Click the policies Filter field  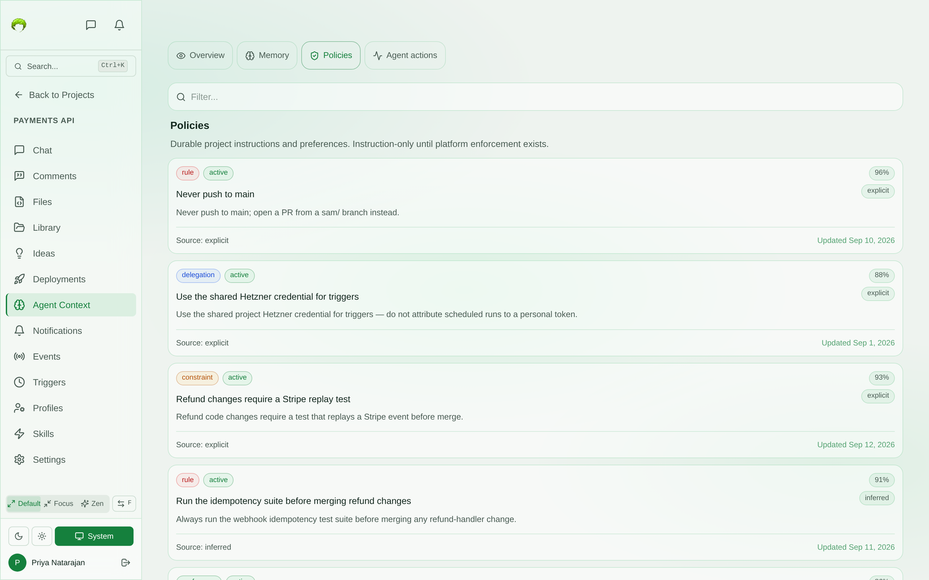click(x=535, y=97)
